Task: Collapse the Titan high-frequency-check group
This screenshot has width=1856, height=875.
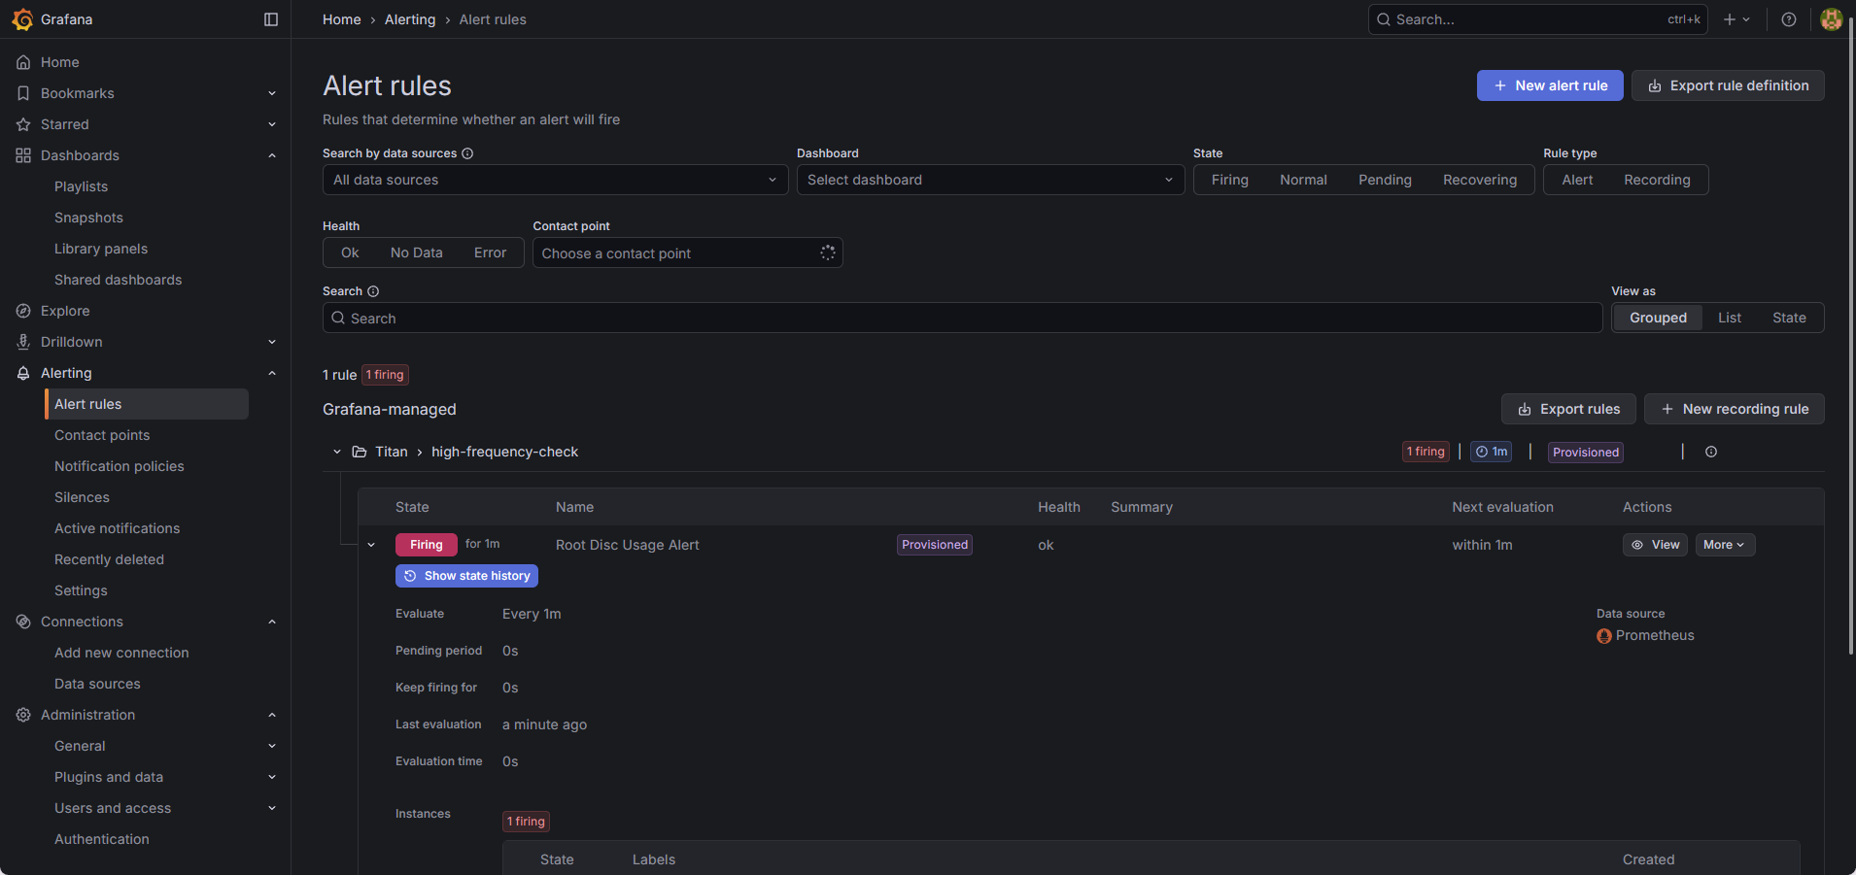Action: [337, 452]
